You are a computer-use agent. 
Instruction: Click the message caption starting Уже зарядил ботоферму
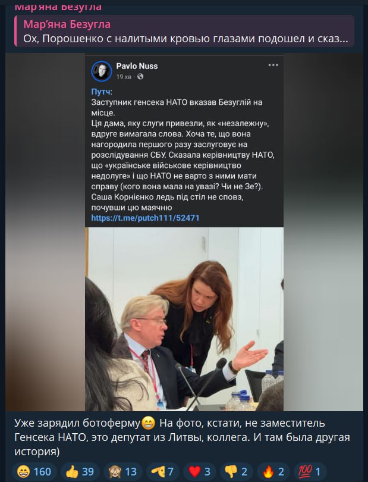point(182,437)
